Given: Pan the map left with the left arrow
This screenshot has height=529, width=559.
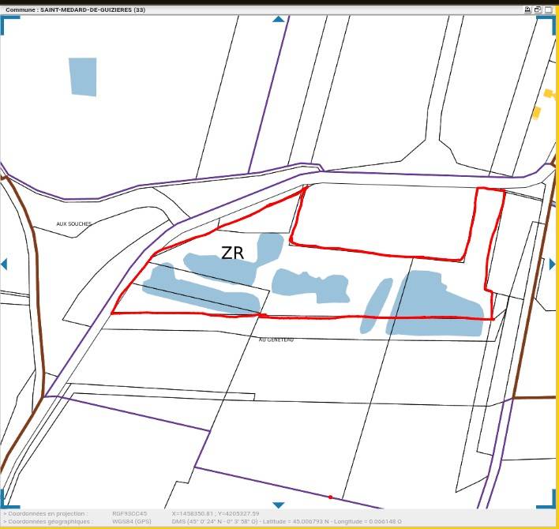Looking at the screenshot, I should tap(4, 264).
